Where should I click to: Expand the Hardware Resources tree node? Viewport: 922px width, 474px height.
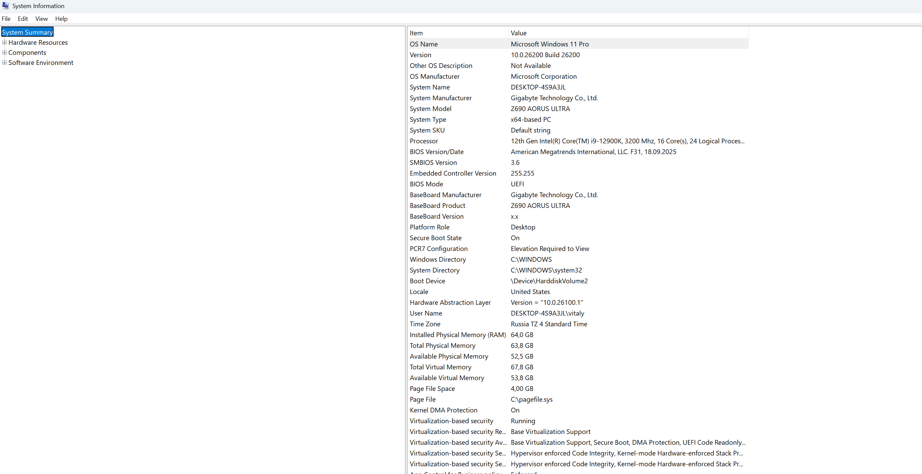(4, 42)
